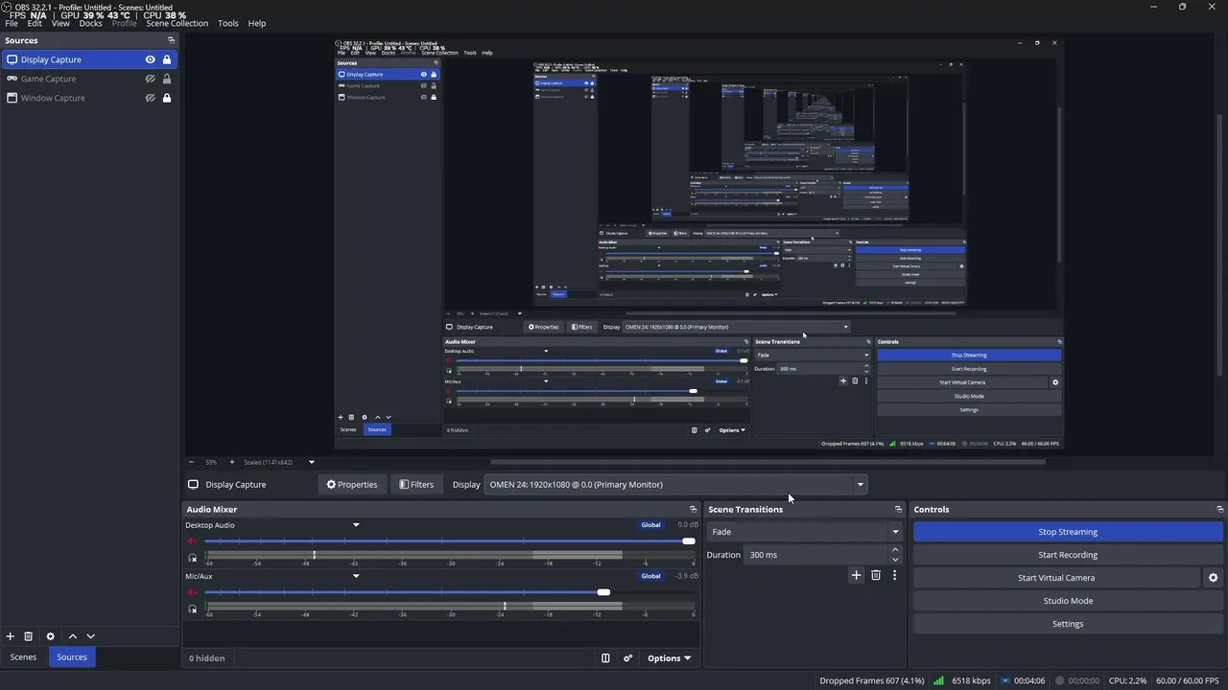
Task: Move the selected source up
Action: 72,636
